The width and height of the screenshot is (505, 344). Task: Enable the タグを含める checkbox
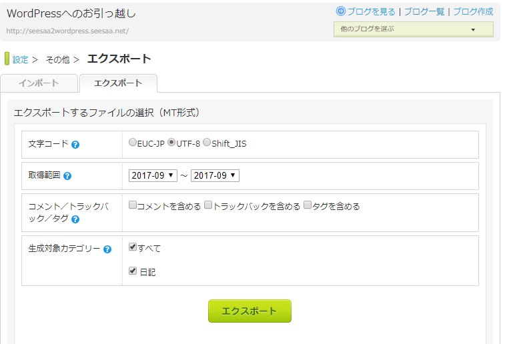(308, 206)
